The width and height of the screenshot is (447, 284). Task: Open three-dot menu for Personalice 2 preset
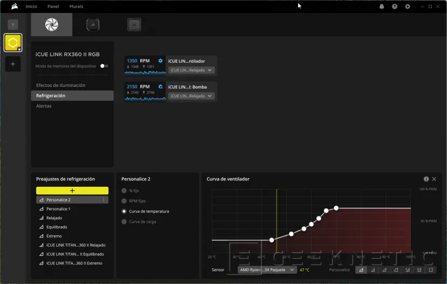tap(104, 200)
